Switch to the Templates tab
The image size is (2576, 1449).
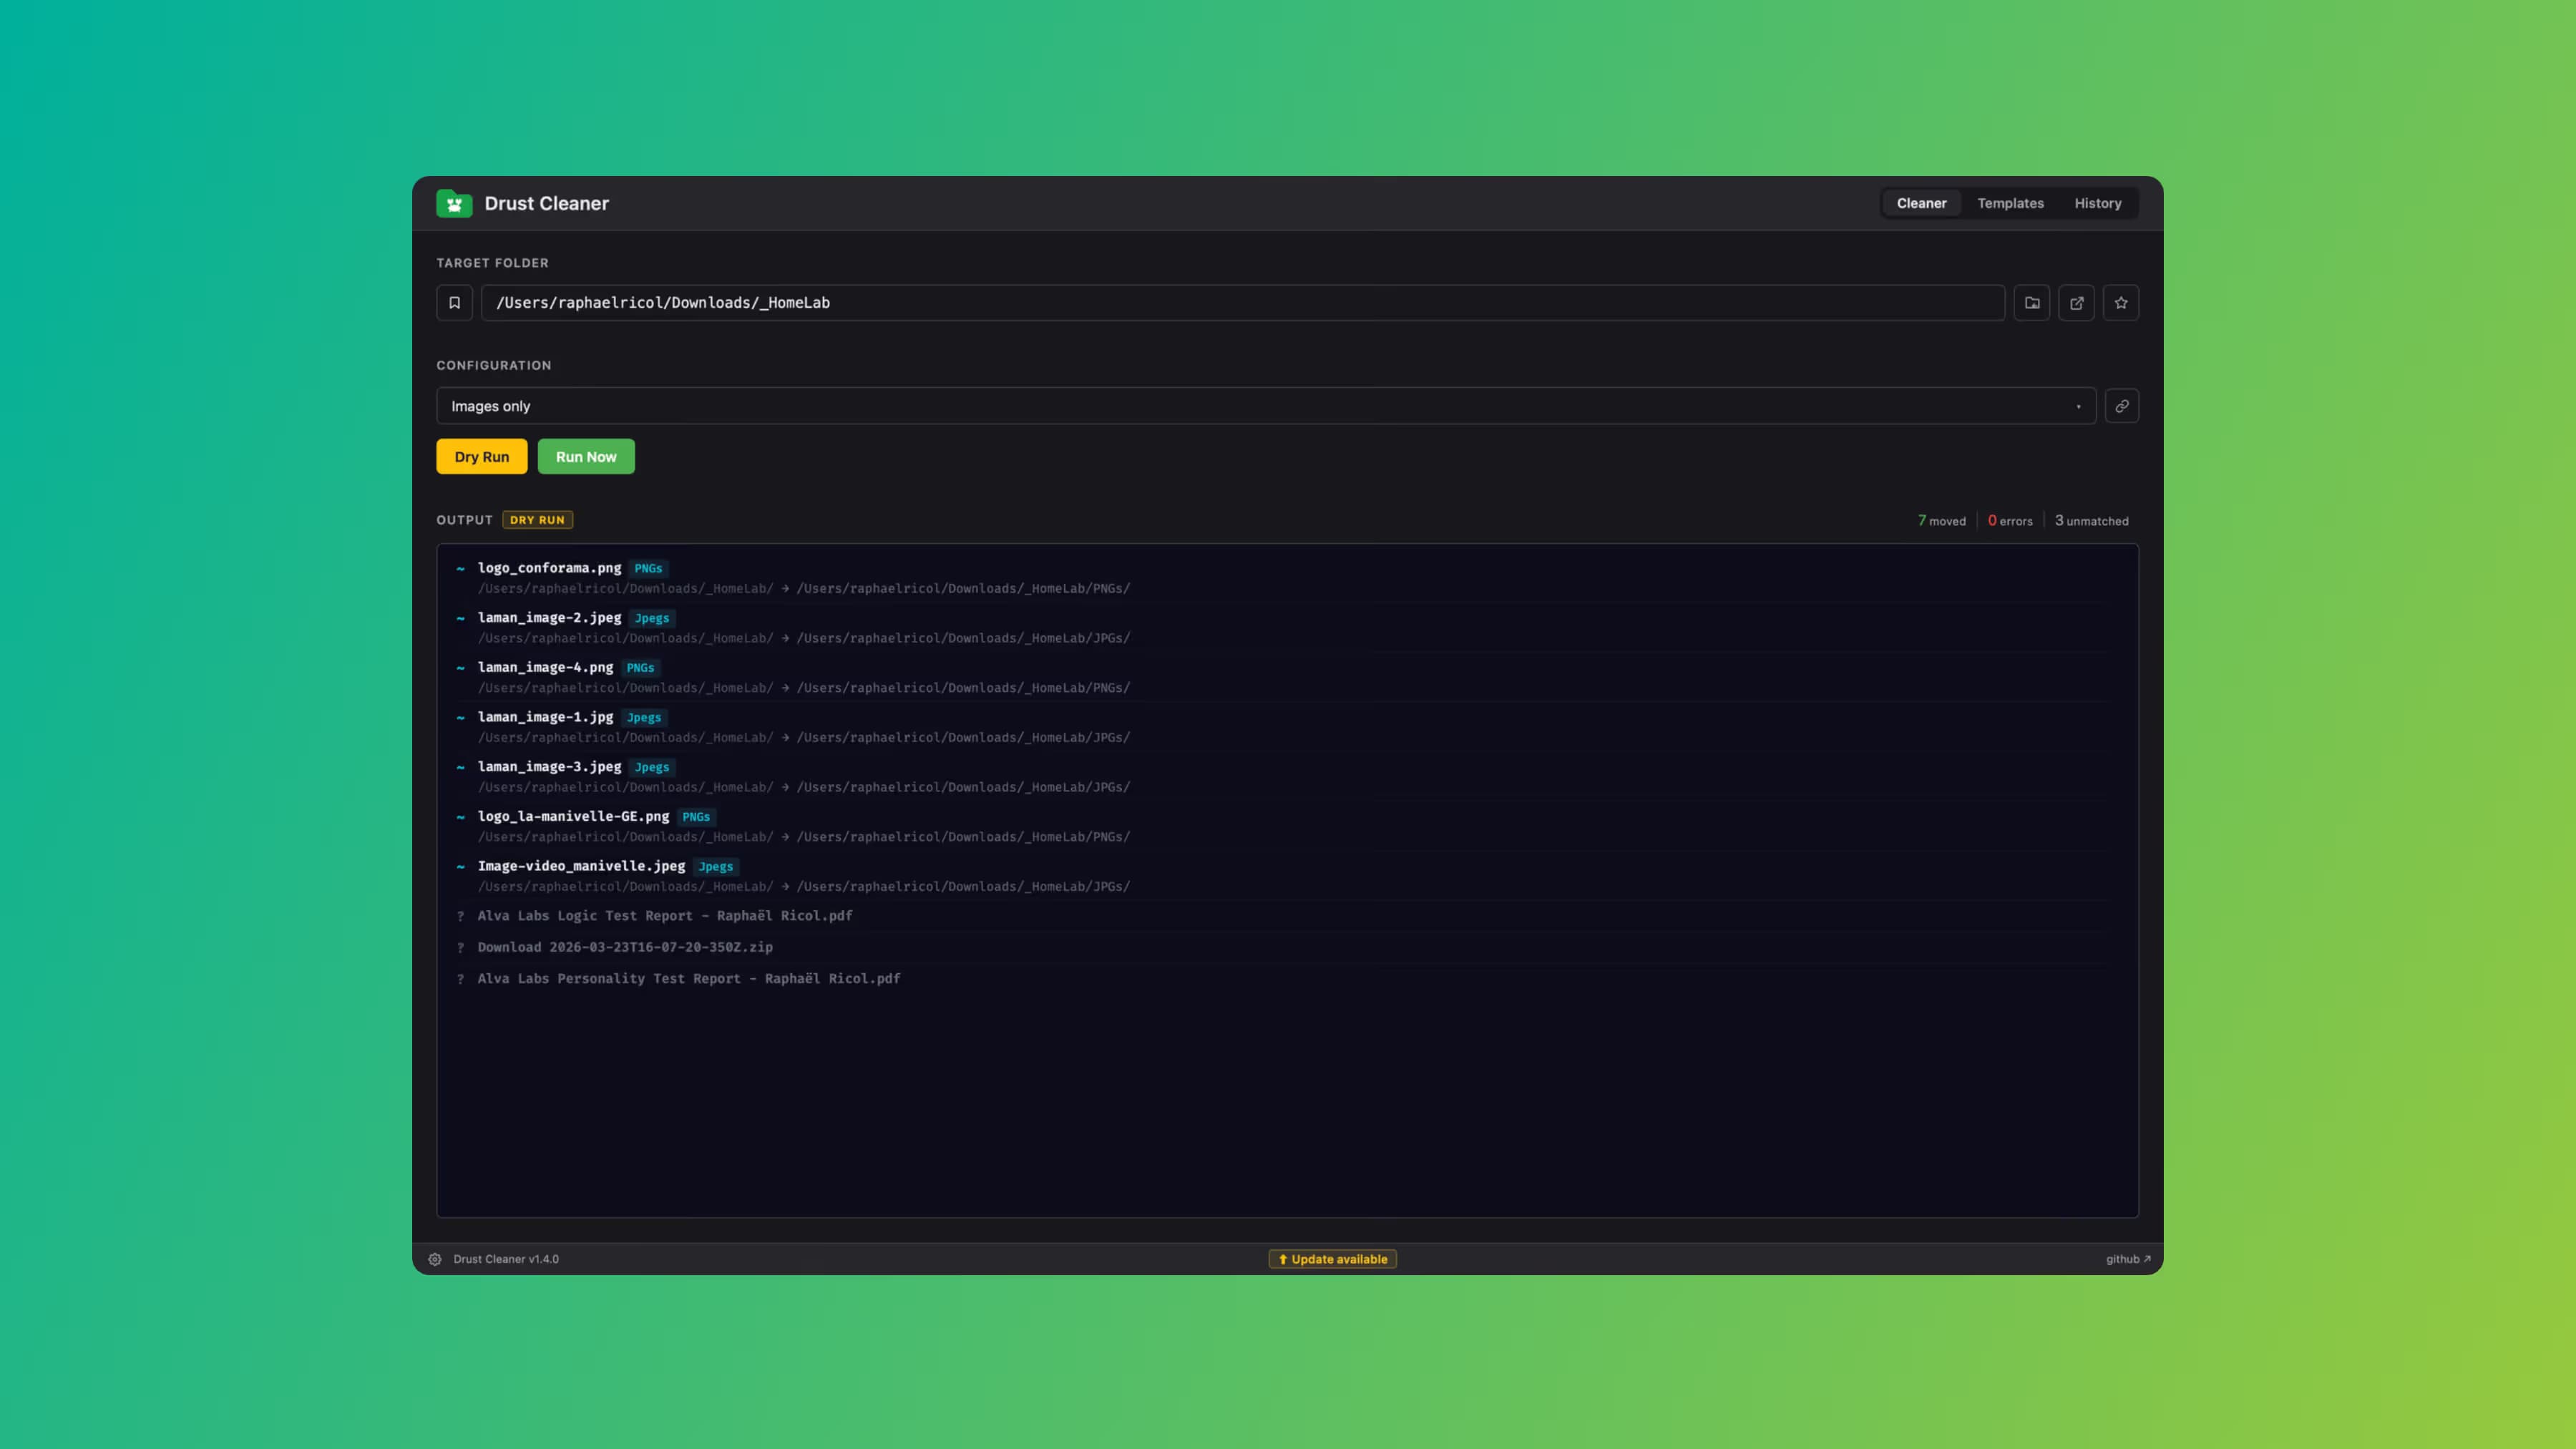[2010, 203]
